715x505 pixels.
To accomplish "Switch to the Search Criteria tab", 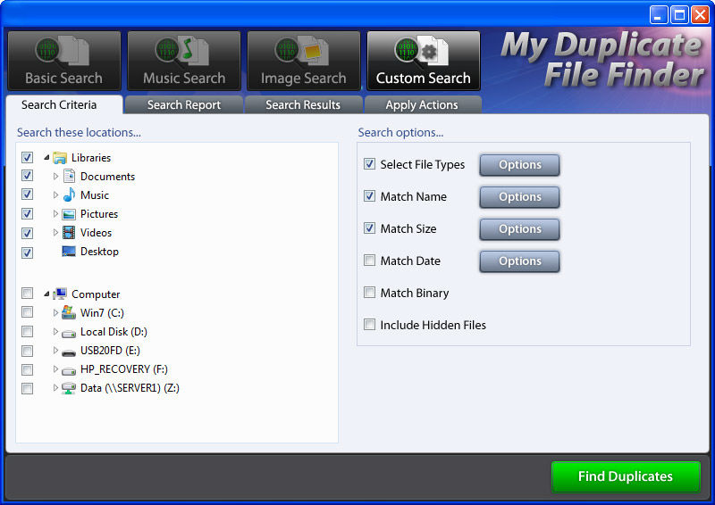I will pyautogui.click(x=64, y=104).
